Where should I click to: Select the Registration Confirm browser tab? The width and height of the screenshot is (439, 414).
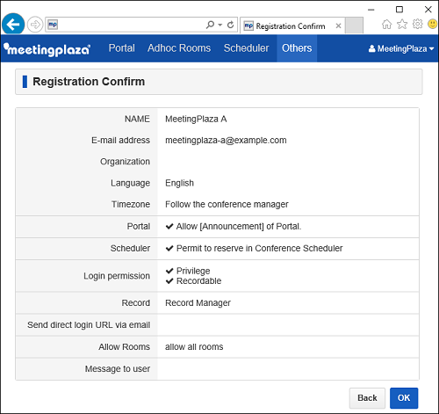click(292, 25)
